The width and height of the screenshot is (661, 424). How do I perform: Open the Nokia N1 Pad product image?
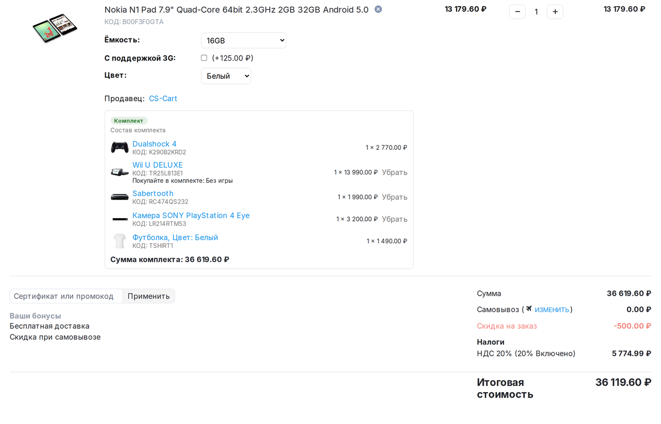(x=55, y=29)
